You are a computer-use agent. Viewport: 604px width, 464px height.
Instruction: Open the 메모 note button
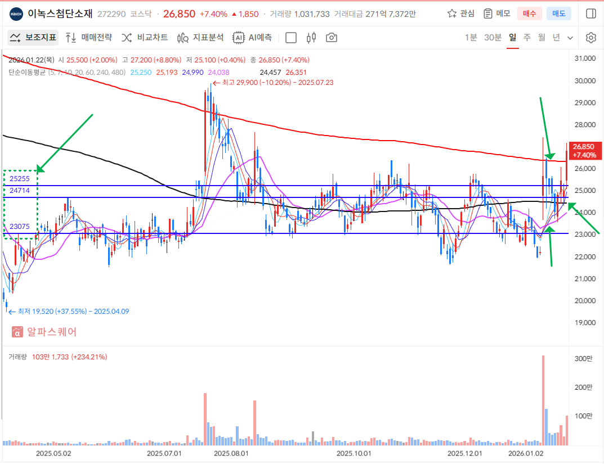(496, 13)
